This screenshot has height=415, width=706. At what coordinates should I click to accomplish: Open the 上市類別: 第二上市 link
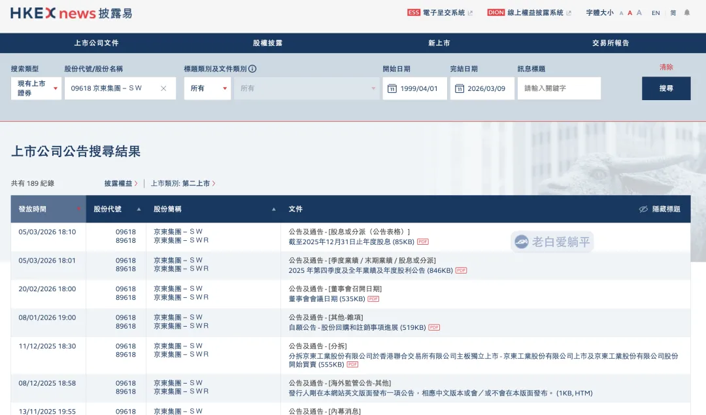pyautogui.click(x=183, y=183)
